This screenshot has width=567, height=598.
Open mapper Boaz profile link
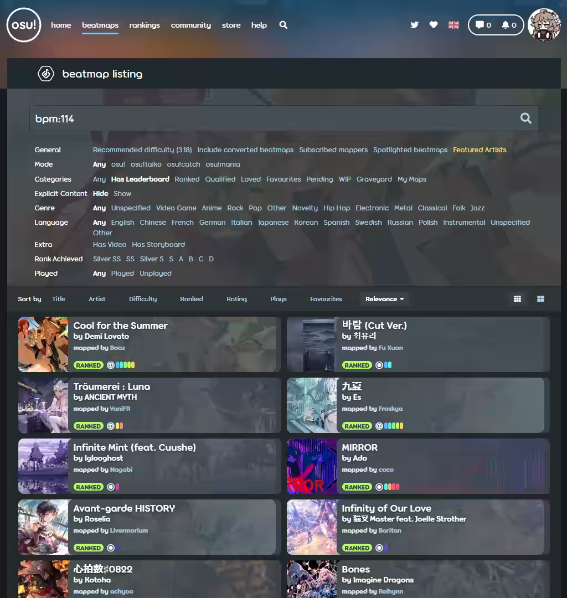click(117, 348)
